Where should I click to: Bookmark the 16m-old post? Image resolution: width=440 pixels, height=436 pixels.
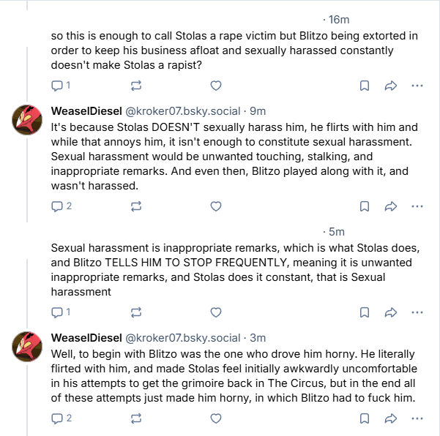click(364, 86)
